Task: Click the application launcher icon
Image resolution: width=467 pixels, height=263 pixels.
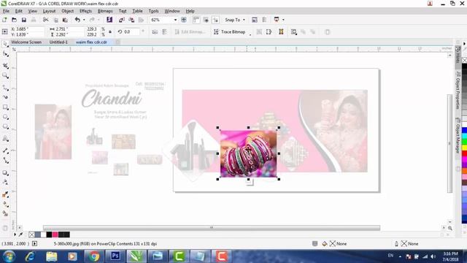Action: click(277, 20)
